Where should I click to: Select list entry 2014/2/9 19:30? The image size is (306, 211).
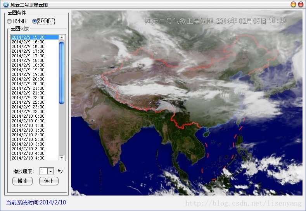pyautogui.click(x=35, y=74)
